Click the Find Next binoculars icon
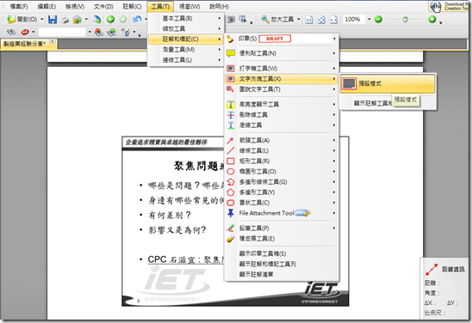Viewport: 472px width, 323px height. (x=111, y=32)
